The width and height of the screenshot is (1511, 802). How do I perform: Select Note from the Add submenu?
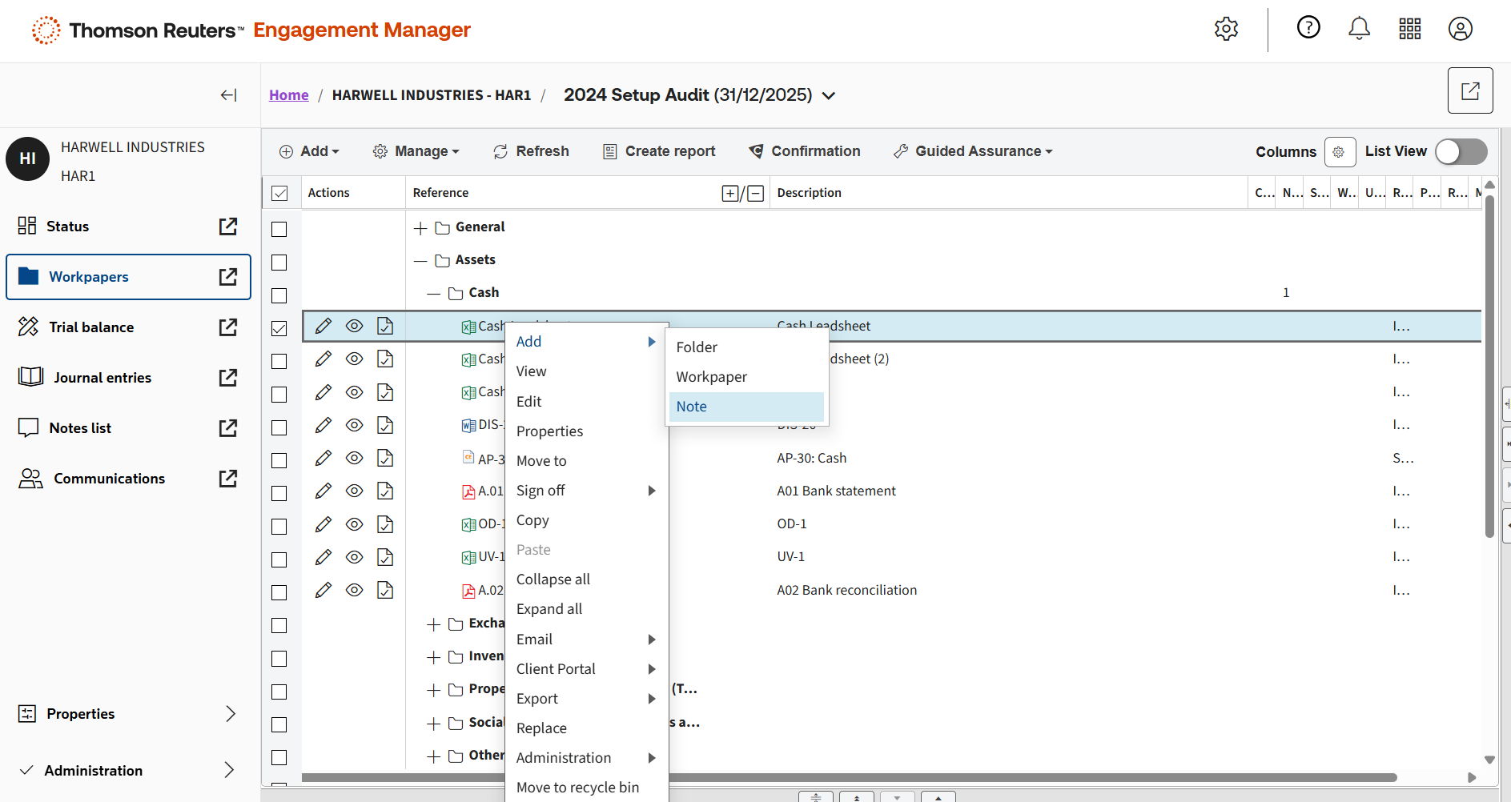pyautogui.click(x=692, y=407)
